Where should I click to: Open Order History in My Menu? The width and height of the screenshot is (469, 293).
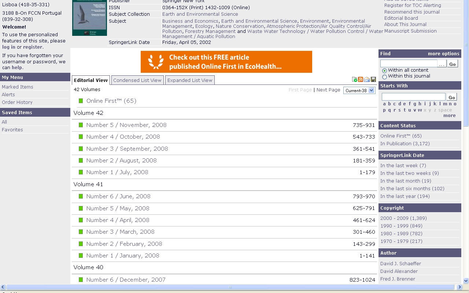click(17, 102)
